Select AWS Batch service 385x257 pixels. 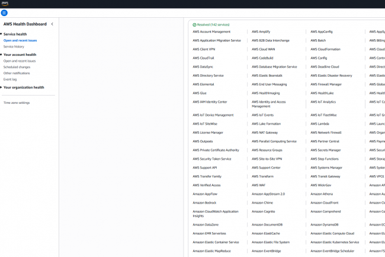318,40
